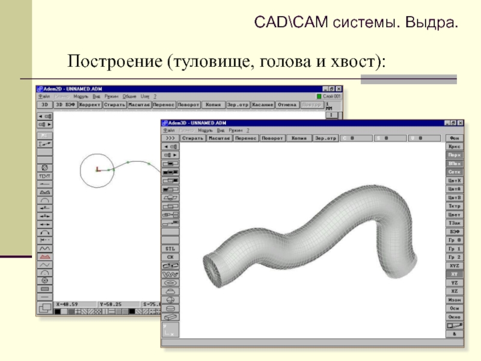Click the CK button in 3D toolbar
Viewport: 481px width, 361px height.
pyautogui.click(x=171, y=256)
